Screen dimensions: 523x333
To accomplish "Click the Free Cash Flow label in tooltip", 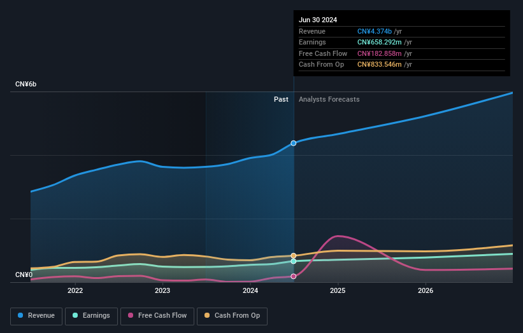I will tap(323, 53).
